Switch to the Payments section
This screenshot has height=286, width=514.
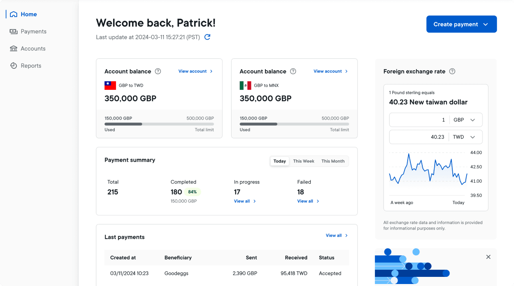coord(33,31)
